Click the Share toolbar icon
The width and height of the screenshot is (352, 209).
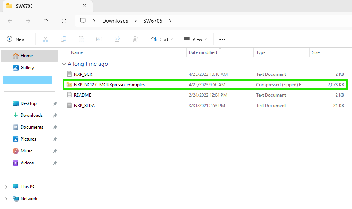click(117, 39)
